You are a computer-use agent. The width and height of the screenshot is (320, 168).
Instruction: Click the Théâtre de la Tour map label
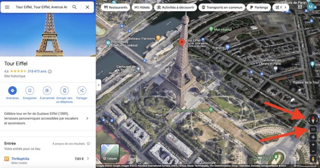pyautogui.click(x=305, y=82)
